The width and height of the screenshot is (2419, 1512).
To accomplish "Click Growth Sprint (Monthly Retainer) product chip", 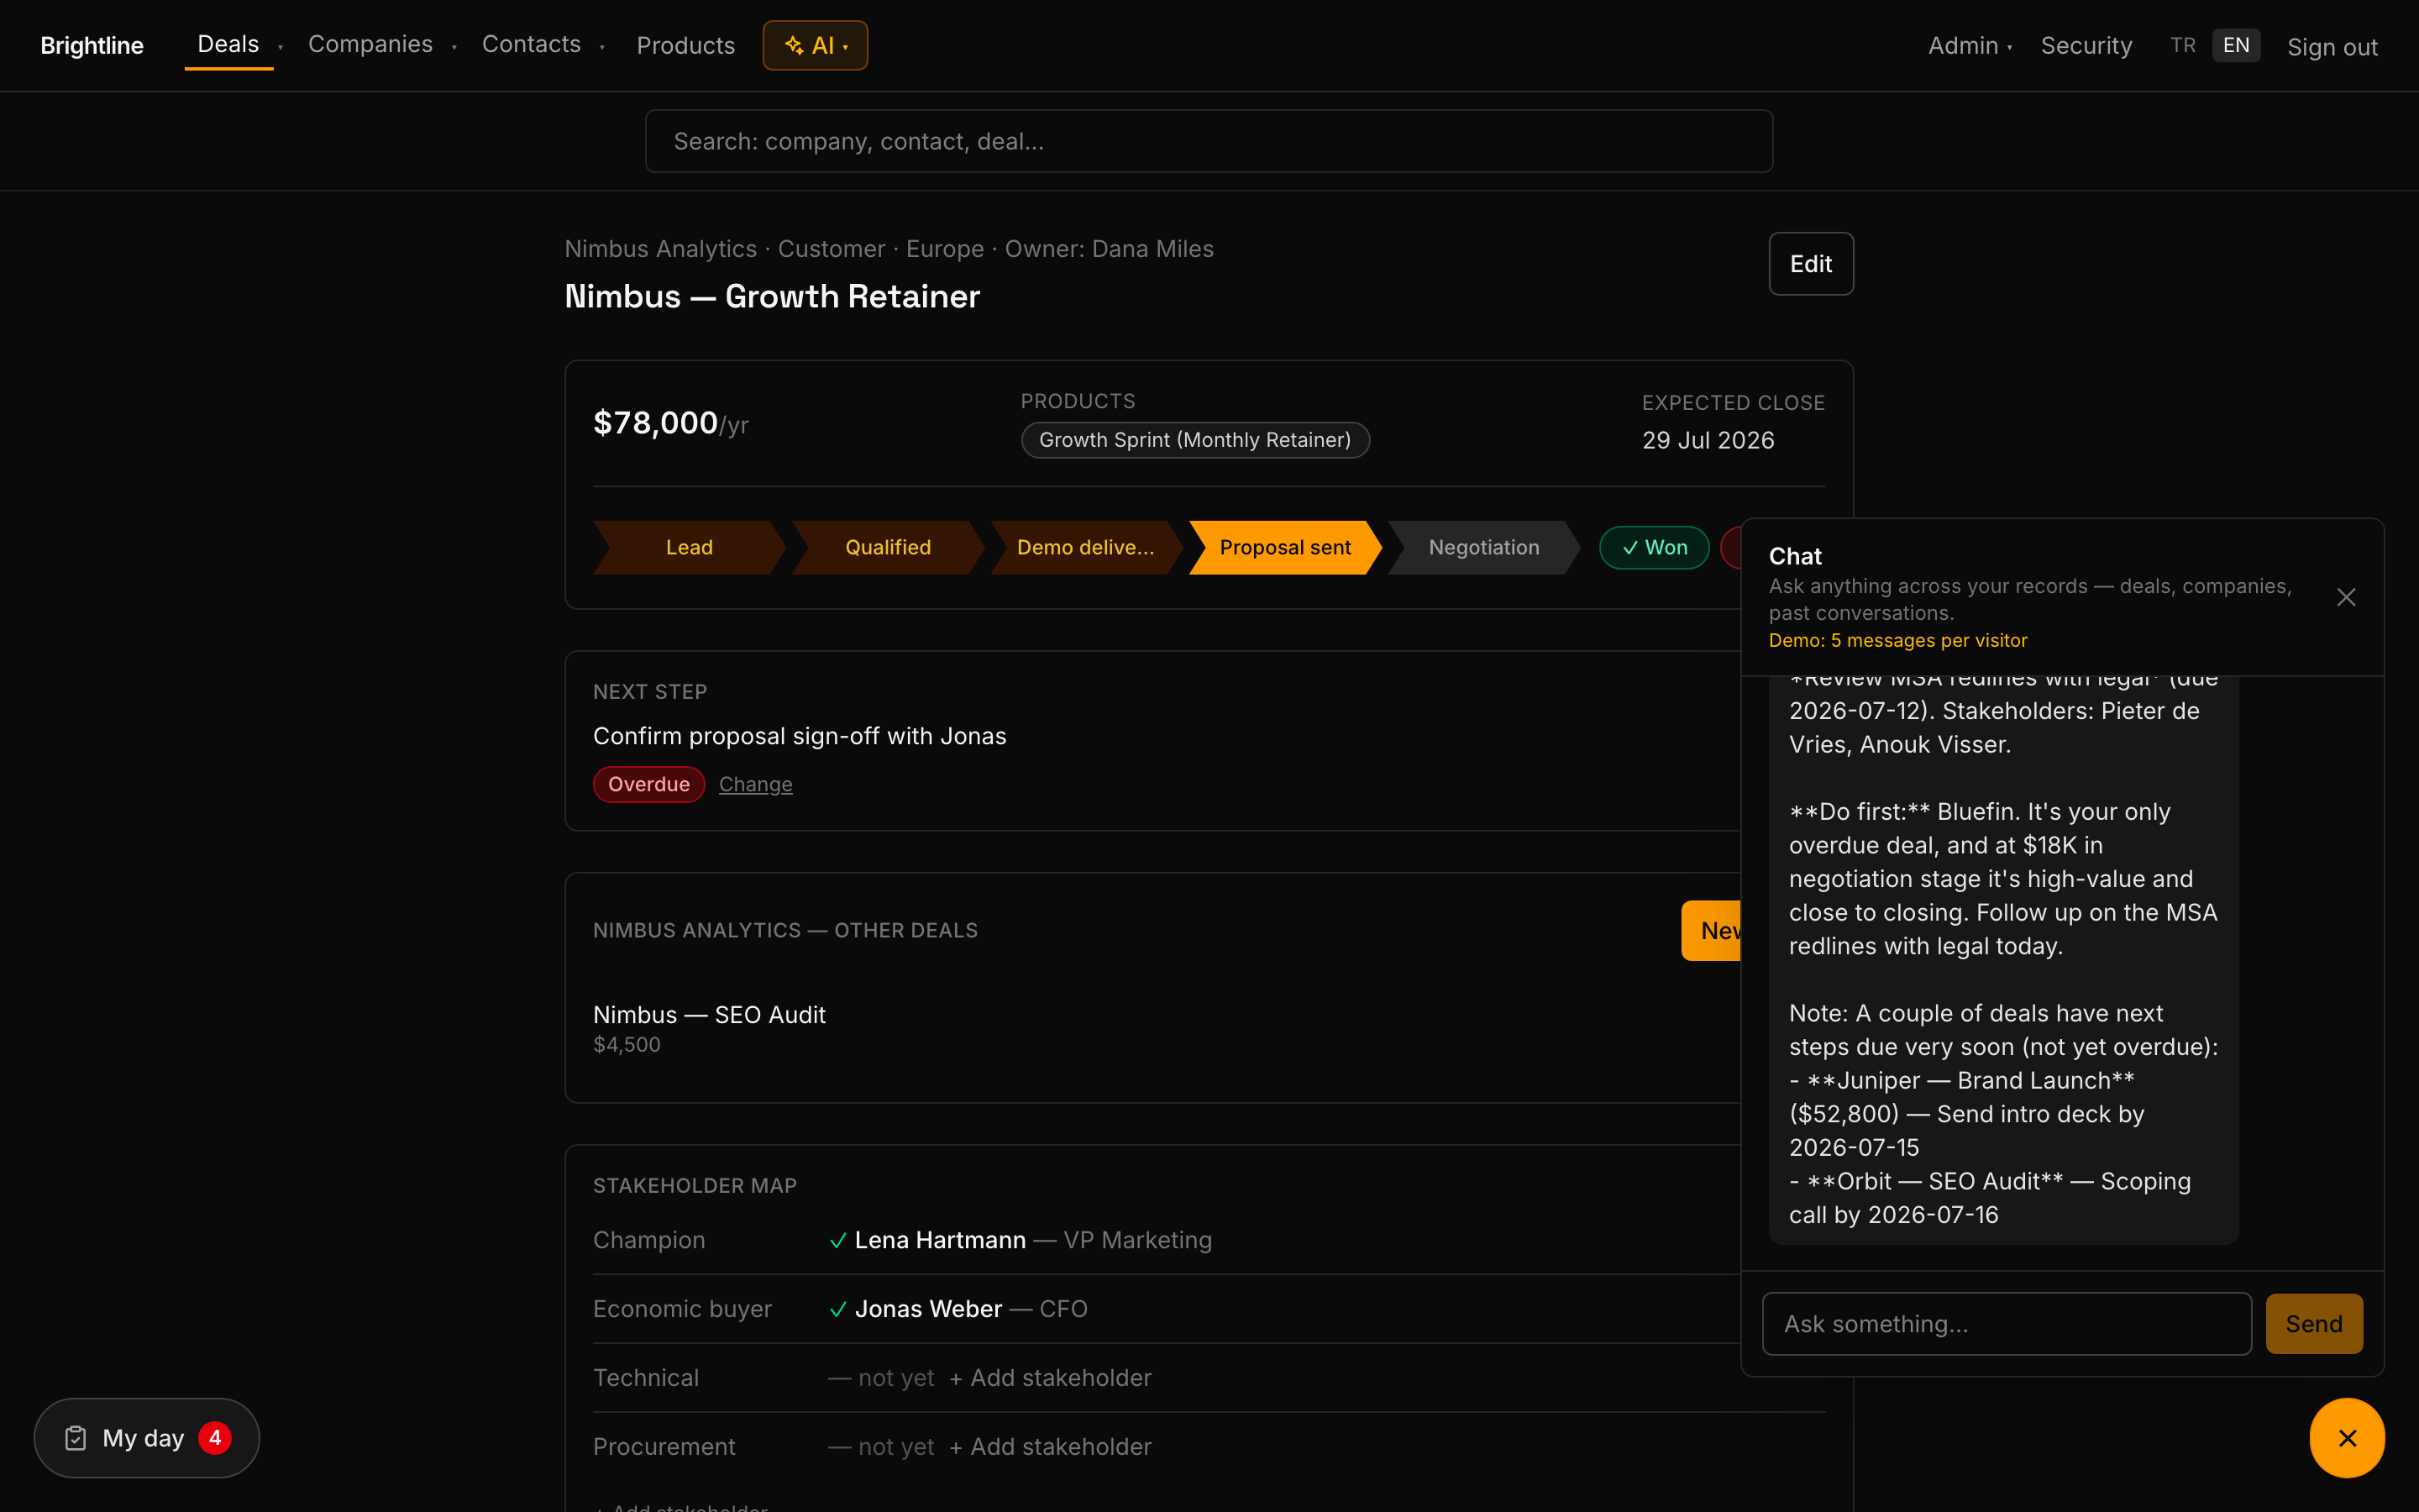I will point(1194,440).
